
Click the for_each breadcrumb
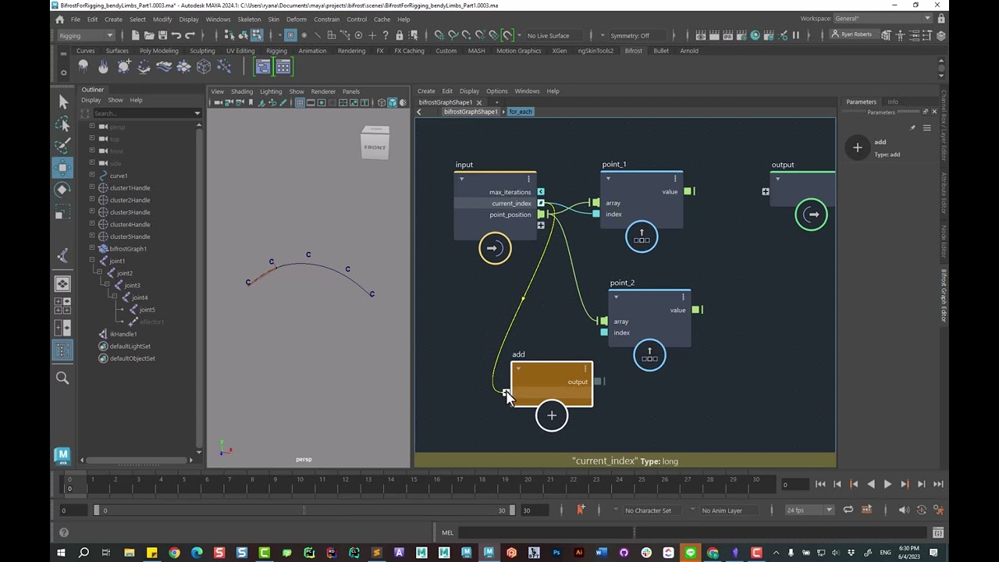coord(521,112)
